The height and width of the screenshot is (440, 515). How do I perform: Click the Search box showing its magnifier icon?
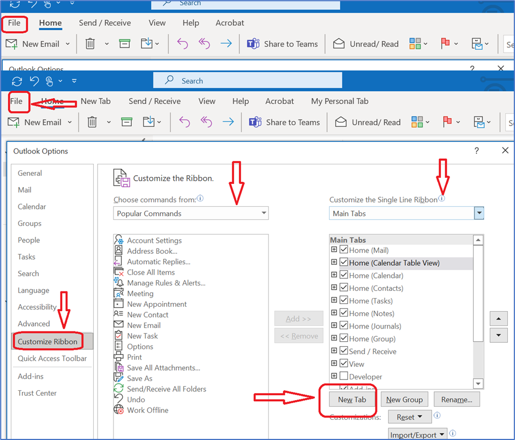click(247, 80)
